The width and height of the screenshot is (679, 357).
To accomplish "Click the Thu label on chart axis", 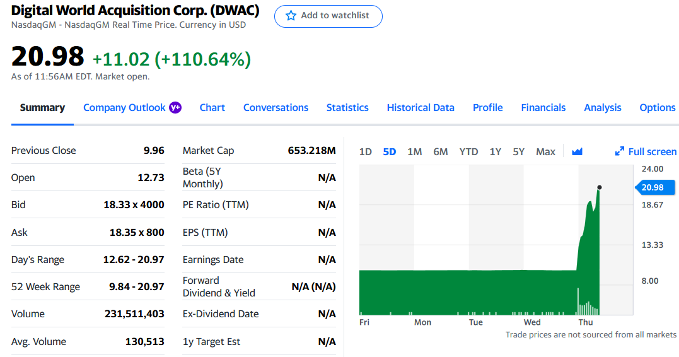I will [586, 322].
